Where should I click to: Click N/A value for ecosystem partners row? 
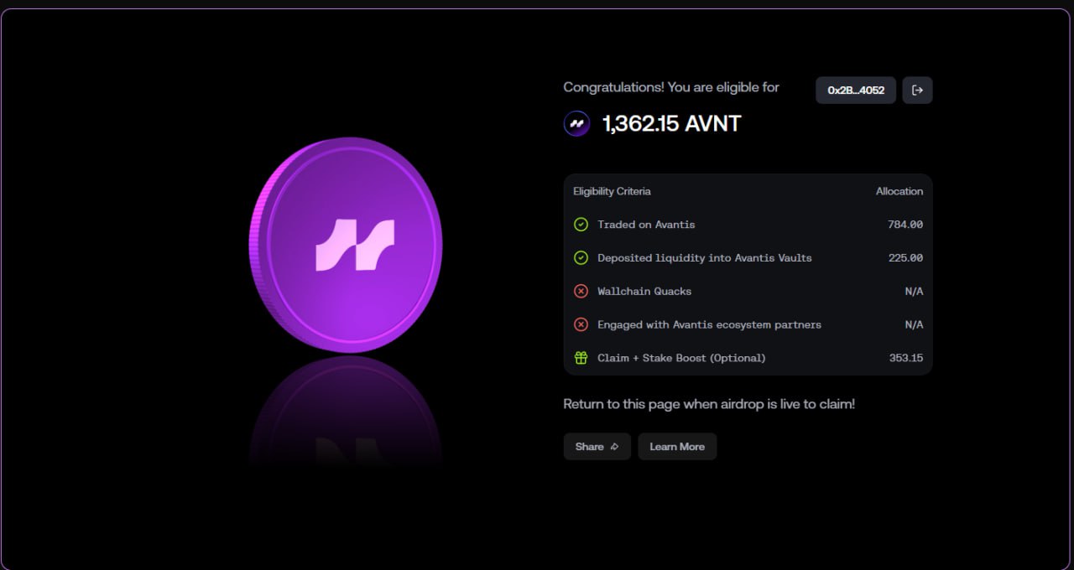click(914, 325)
